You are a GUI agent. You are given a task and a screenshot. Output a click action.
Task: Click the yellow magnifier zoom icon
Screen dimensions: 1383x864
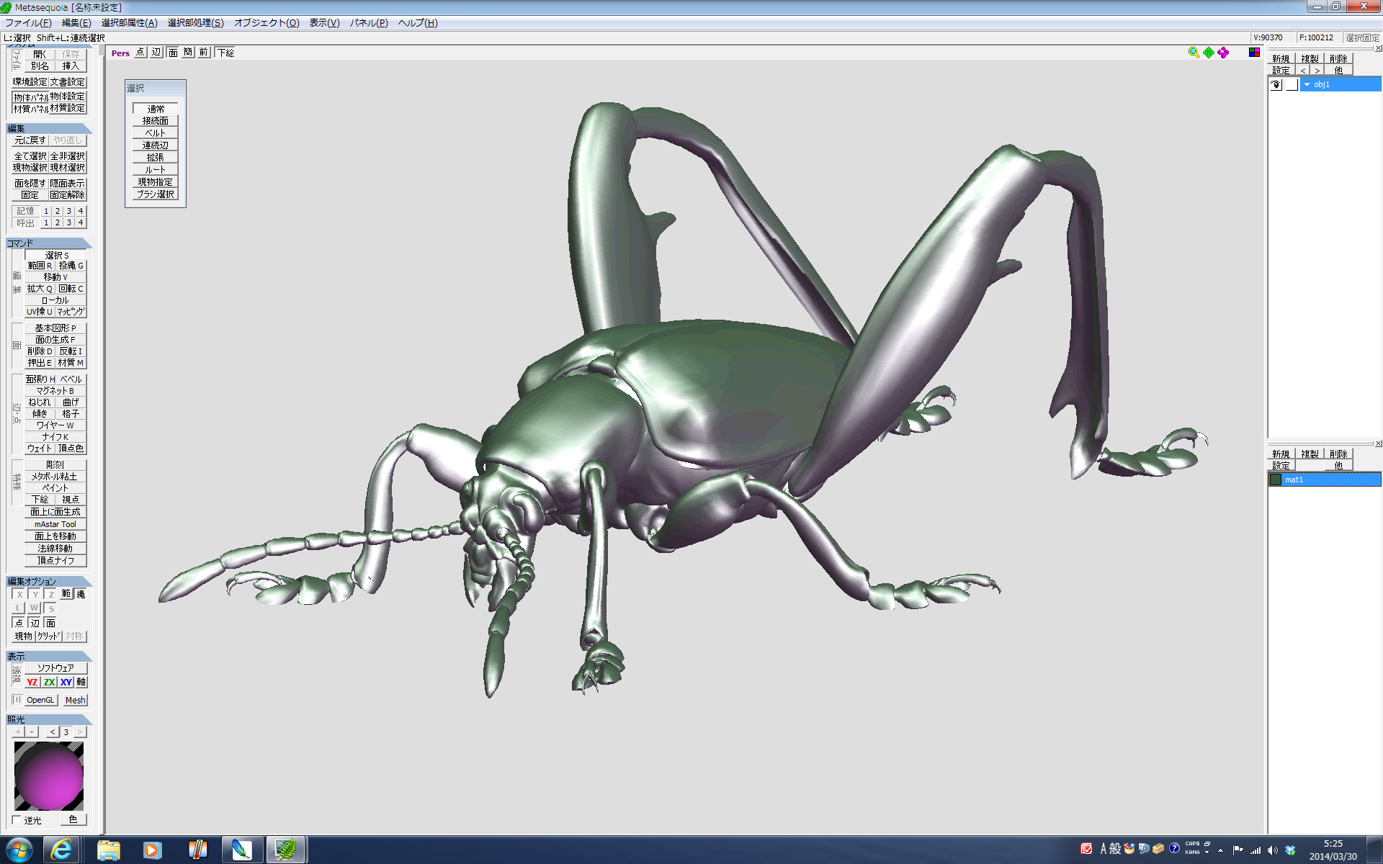pyautogui.click(x=1194, y=53)
